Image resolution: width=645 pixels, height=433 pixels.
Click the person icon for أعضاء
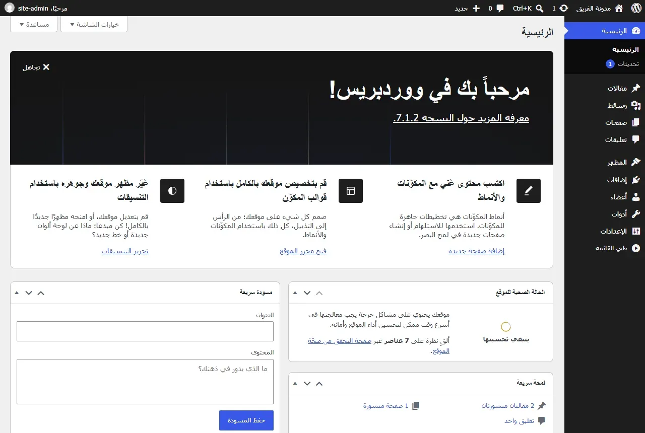(x=635, y=196)
